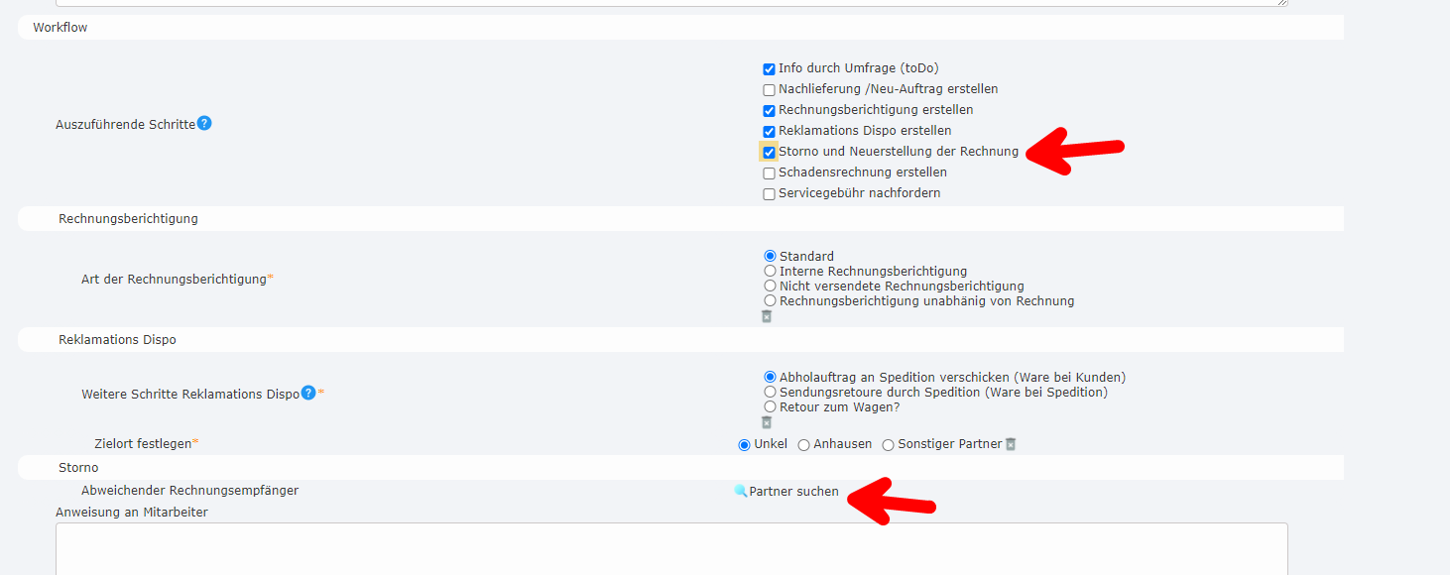The image size is (1450, 575).
Task: Remove Sonstiger Partner via its trash icon
Action: pyautogui.click(x=1011, y=443)
